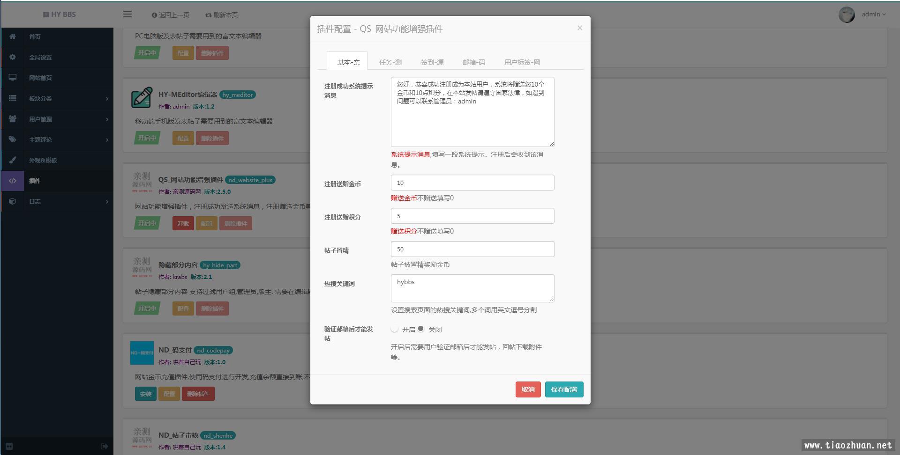Click the forum category list icon
This screenshot has height=455, width=900.
(13, 98)
